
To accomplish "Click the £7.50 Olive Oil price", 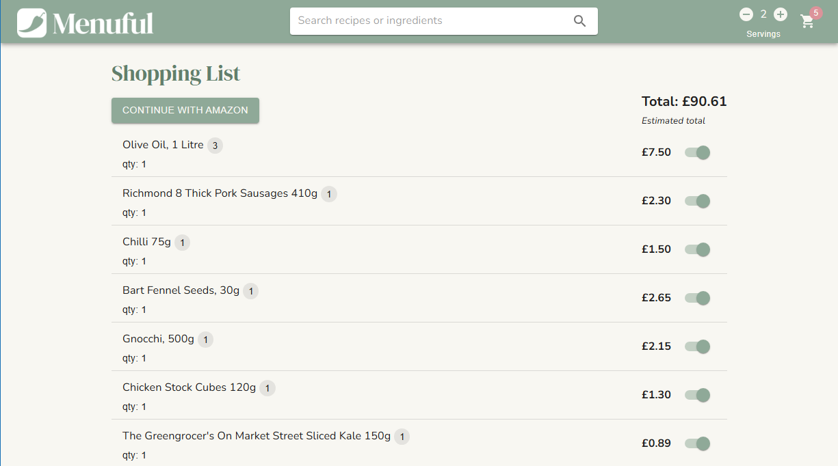I will [x=656, y=152].
